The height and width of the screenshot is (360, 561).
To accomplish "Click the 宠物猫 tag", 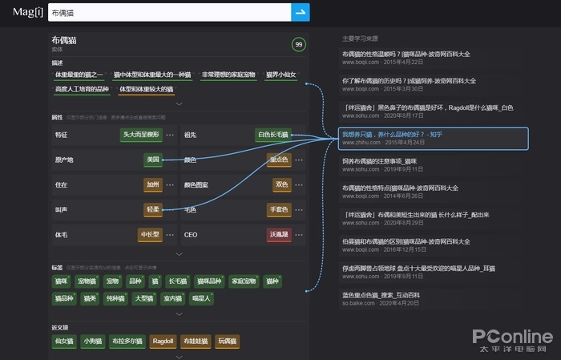I will [x=87, y=281].
